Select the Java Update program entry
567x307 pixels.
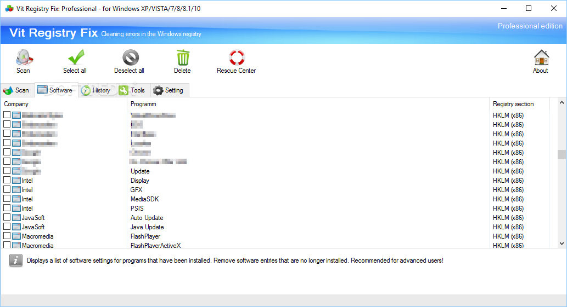(147, 227)
